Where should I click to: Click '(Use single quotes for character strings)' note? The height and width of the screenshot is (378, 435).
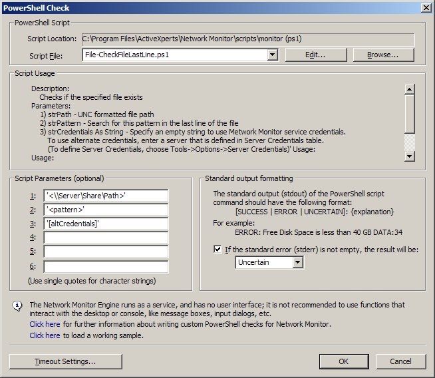pyautogui.click(x=92, y=281)
